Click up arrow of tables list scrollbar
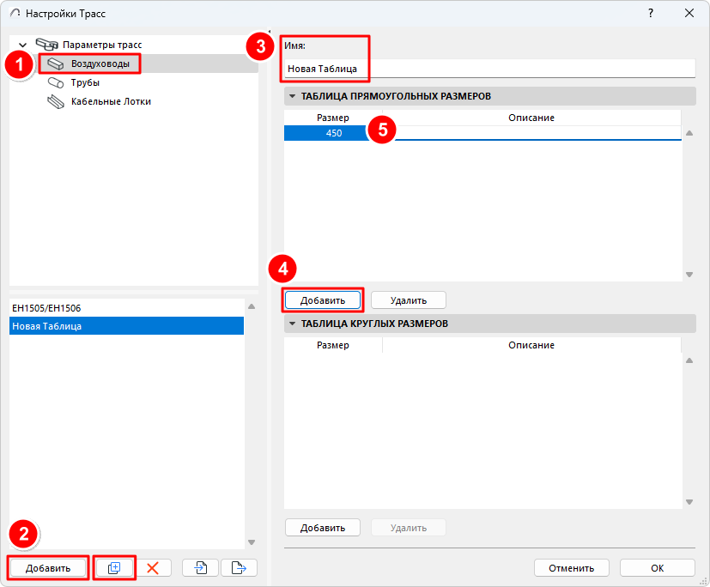This screenshot has height=587, width=710. pos(252,307)
